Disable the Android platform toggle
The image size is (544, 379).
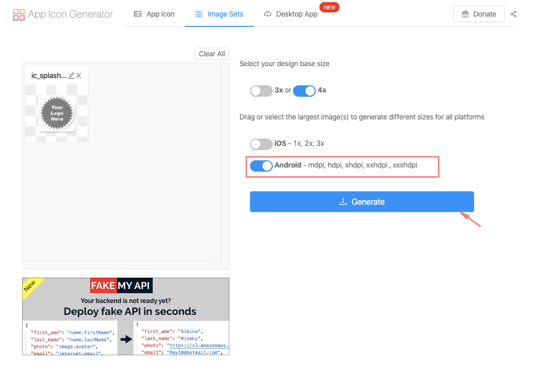[261, 165]
